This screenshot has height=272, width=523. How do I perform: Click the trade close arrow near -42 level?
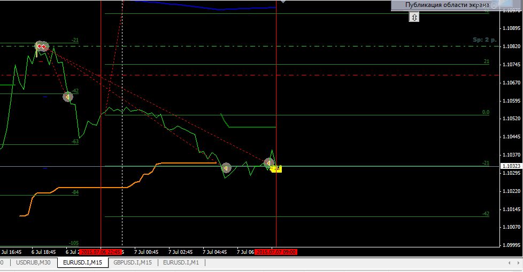pos(67,97)
